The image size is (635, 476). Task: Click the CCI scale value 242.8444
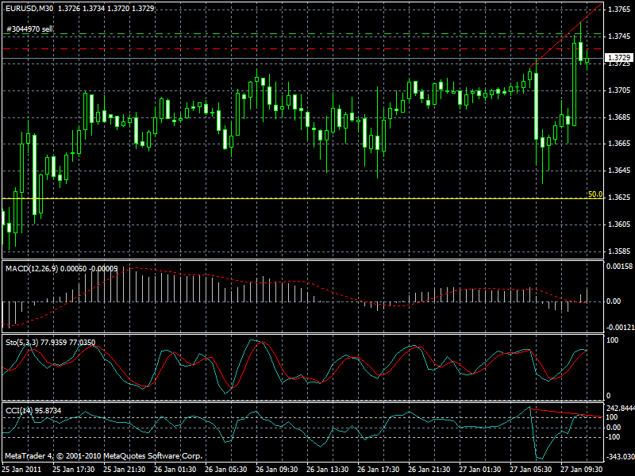620,408
